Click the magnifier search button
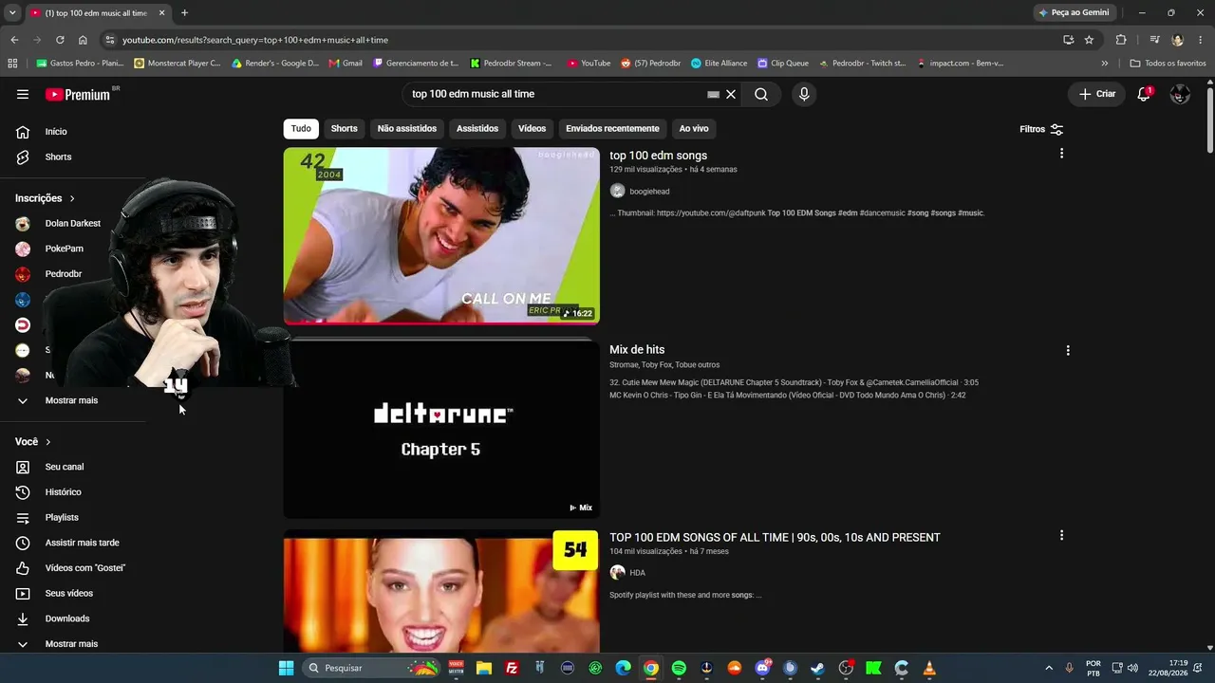This screenshot has height=683, width=1215. pyautogui.click(x=761, y=94)
